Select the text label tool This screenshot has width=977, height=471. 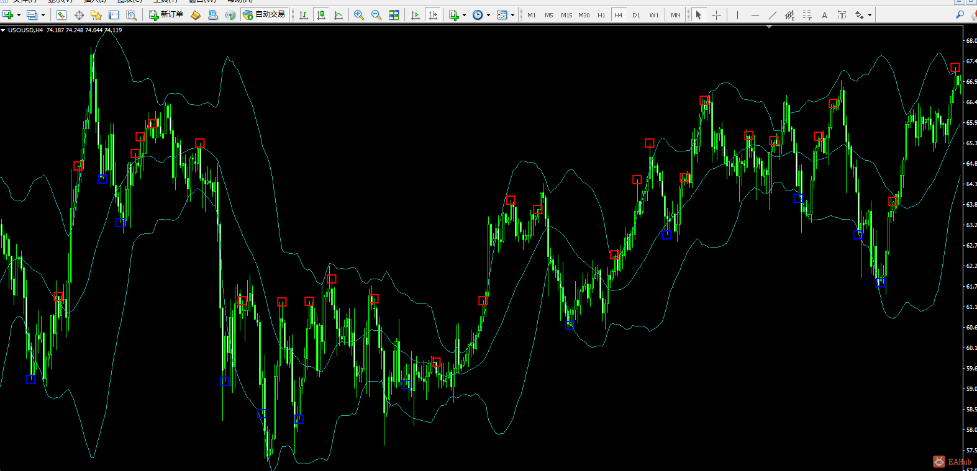pyautogui.click(x=842, y=15)
